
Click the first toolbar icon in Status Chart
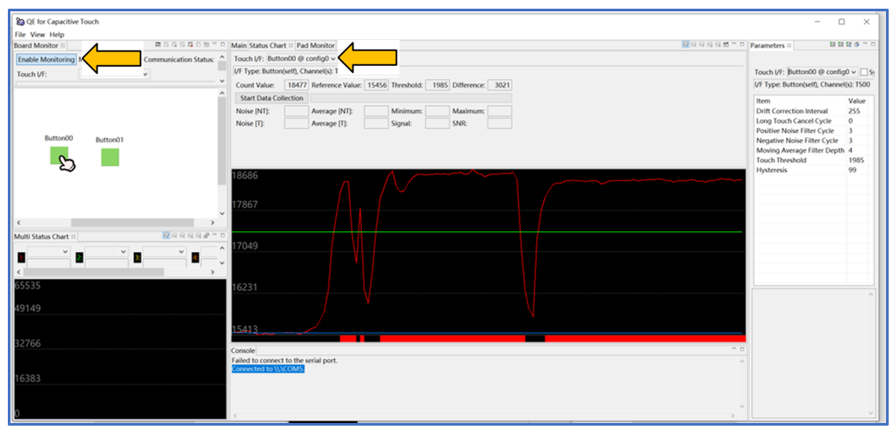click(686, 44)
